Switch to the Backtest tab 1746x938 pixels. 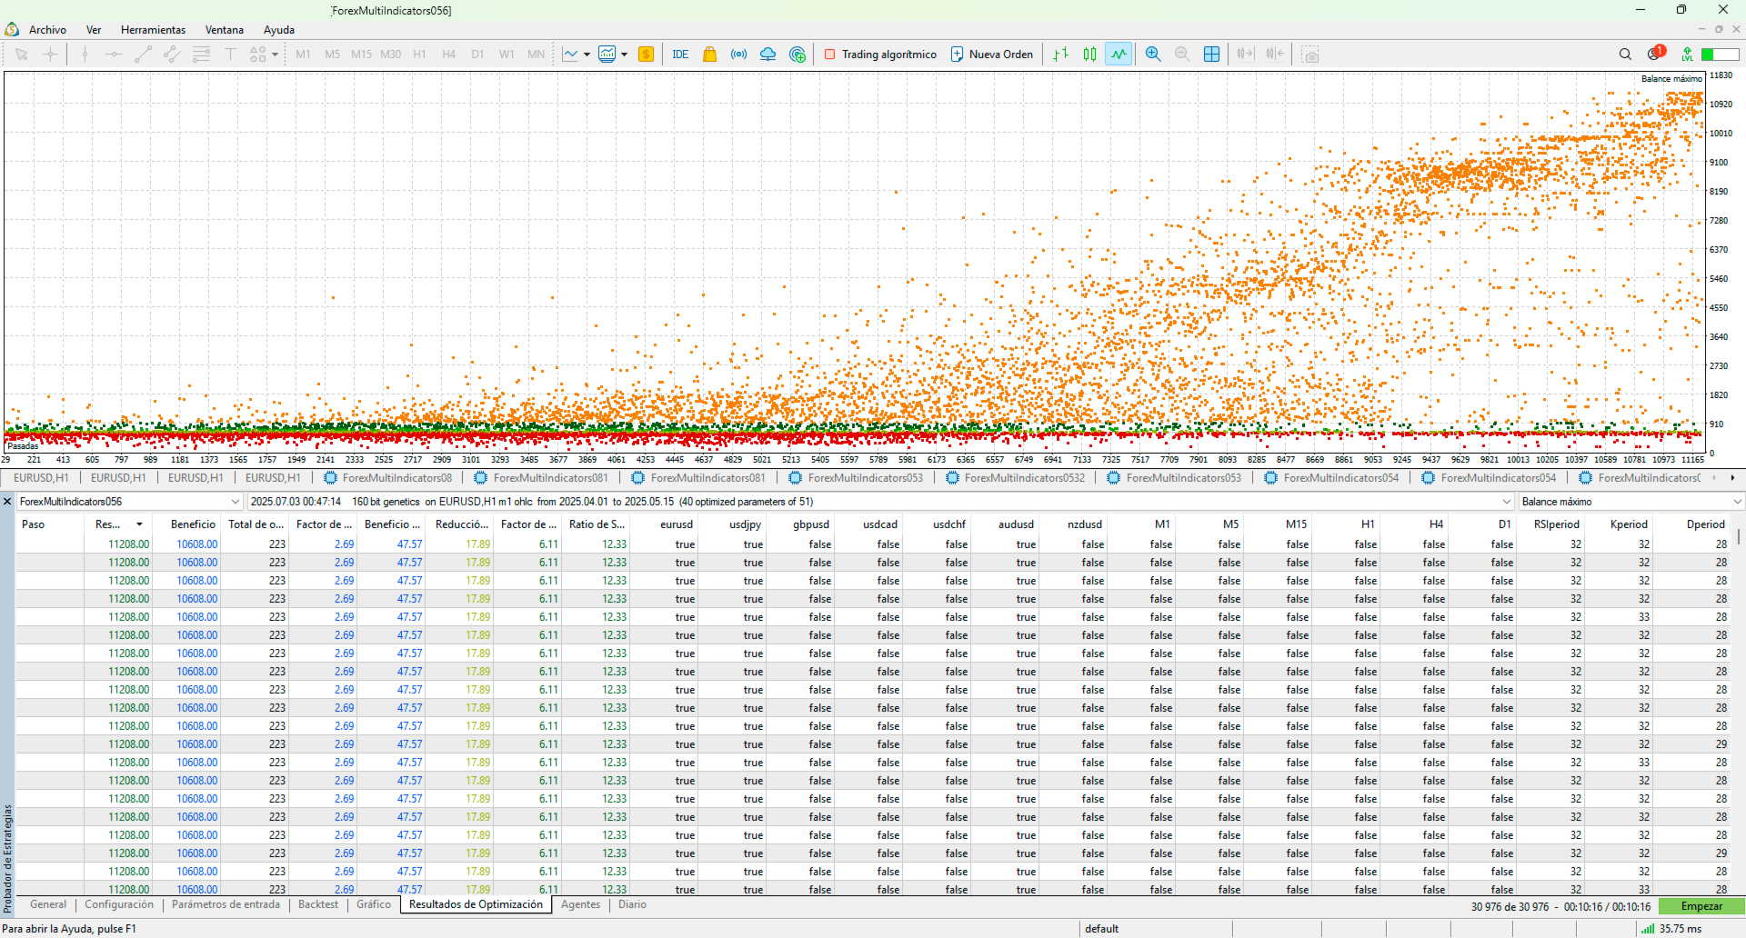tap(317, 904)
